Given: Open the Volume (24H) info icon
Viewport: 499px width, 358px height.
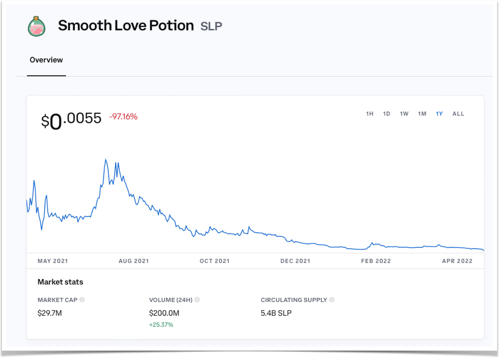Looking at the screenshot, I should pos(197,300).
